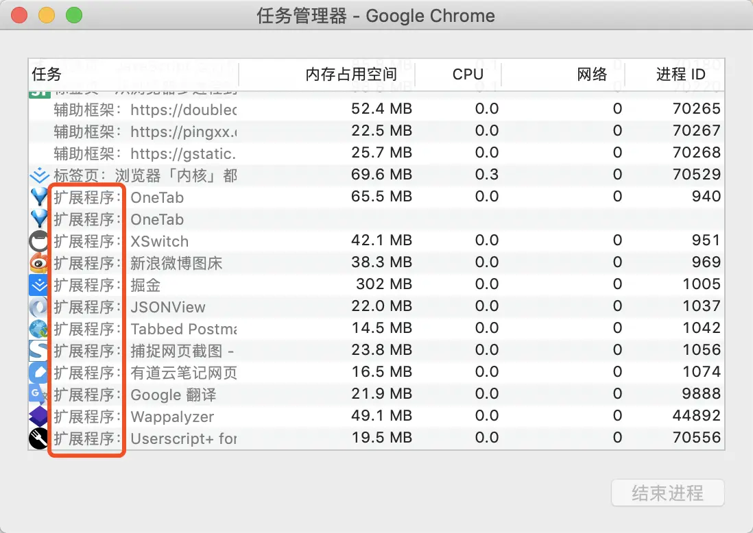Click the 302 MB memory value
Viewport: 753px width, 533px height.
(x=384, y=284)
